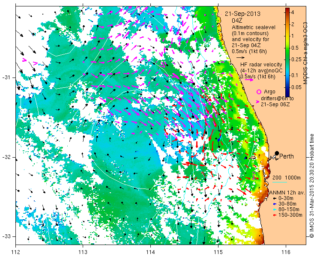Viewport: 317px width, 257px height.
Task: Click the '(4-12h avg)noQC' text
Action: (261, 71)
